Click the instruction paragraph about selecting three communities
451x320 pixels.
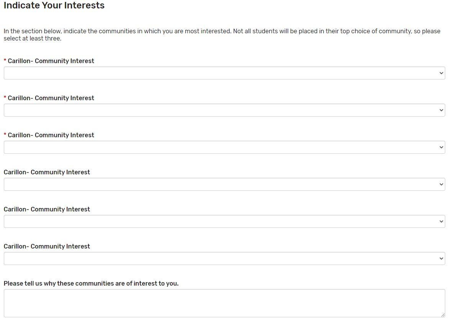221,34
